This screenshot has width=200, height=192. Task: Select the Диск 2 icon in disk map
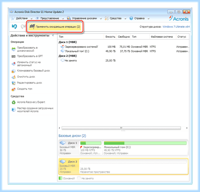tap(63, 162)
